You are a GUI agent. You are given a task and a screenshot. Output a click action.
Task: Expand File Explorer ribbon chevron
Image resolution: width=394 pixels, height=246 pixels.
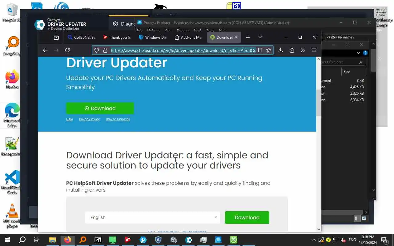(358, 53)
